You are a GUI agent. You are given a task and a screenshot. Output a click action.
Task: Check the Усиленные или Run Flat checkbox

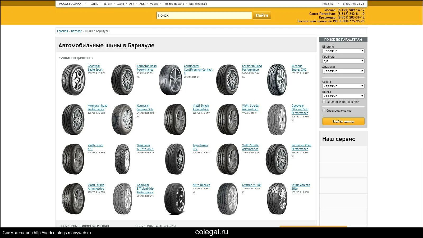pos(324,102)
